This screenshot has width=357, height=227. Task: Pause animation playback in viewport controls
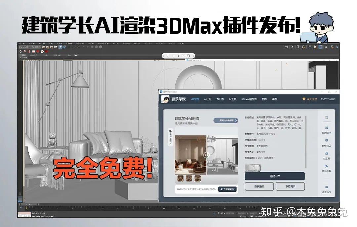[x=173, y=56]
